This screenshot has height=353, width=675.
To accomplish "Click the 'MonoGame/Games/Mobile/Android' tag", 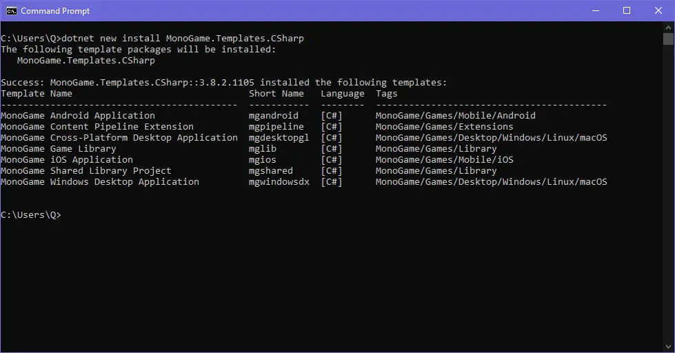I will coord(456,115).
